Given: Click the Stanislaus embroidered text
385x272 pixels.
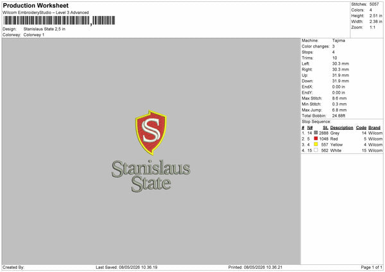Looking at the screenshot, I should [151, 169].
